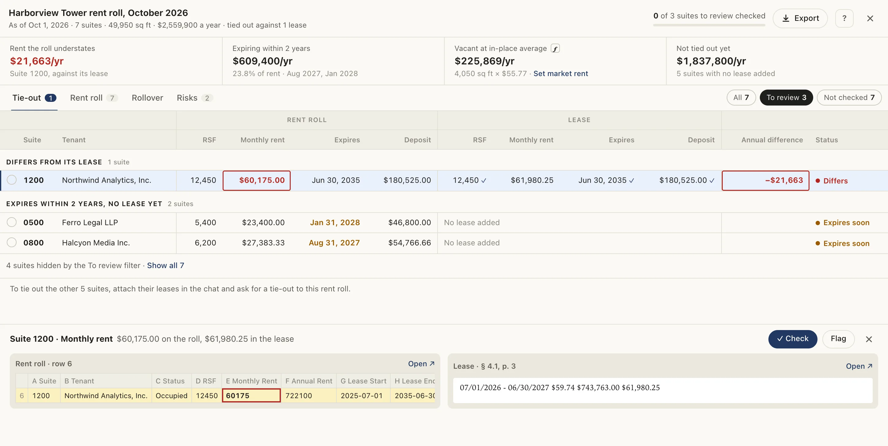Select the Not checked 7 filter
This screenshot has width=888, height=446.
(x=849, y=98)
